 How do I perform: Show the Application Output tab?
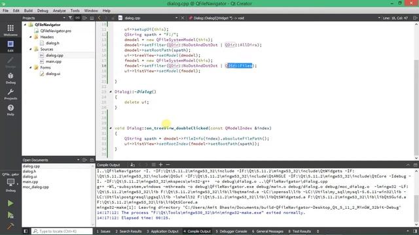coord(162,231)
